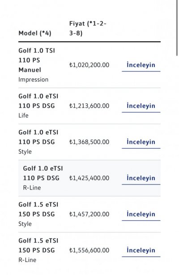Screen dimensions: 179x275
Task: Click the ₺1,556,600.00 price cell
Action: point(89,250)
